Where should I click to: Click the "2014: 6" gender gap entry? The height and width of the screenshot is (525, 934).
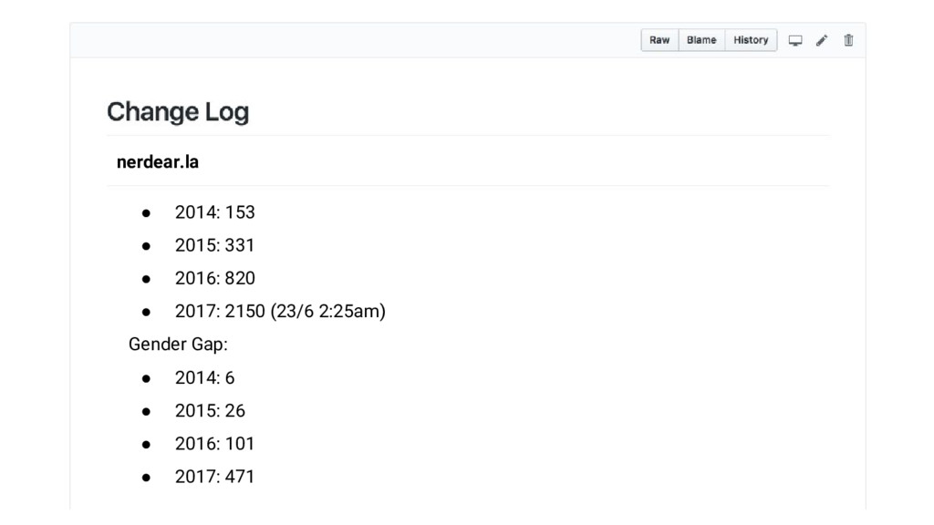[205, 377]
